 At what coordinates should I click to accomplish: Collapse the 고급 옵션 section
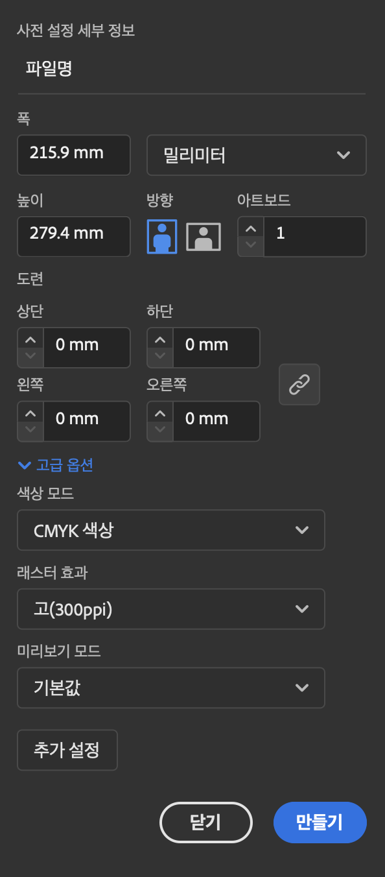[56, 465]
